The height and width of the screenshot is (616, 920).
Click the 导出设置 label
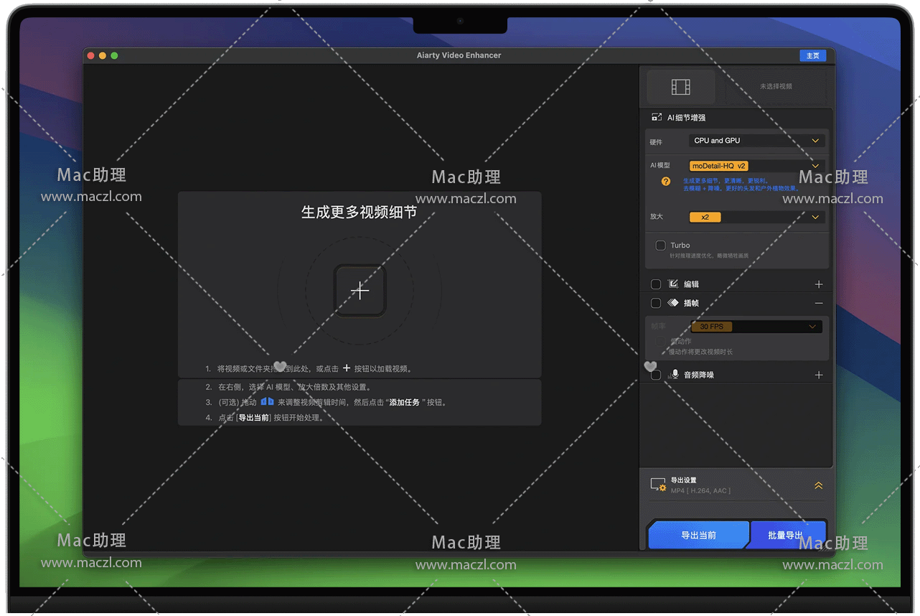tap(684, 480)
